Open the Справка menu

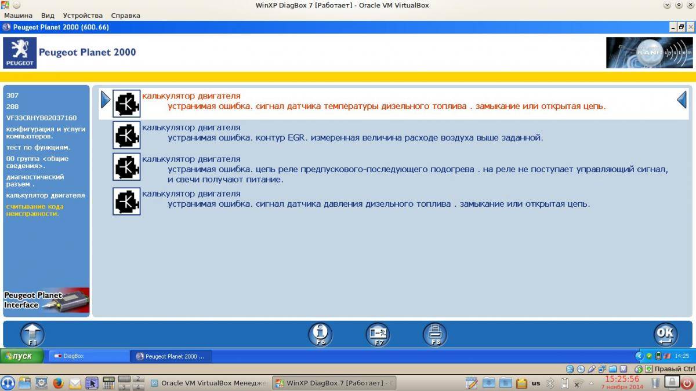tap(125, 16)
